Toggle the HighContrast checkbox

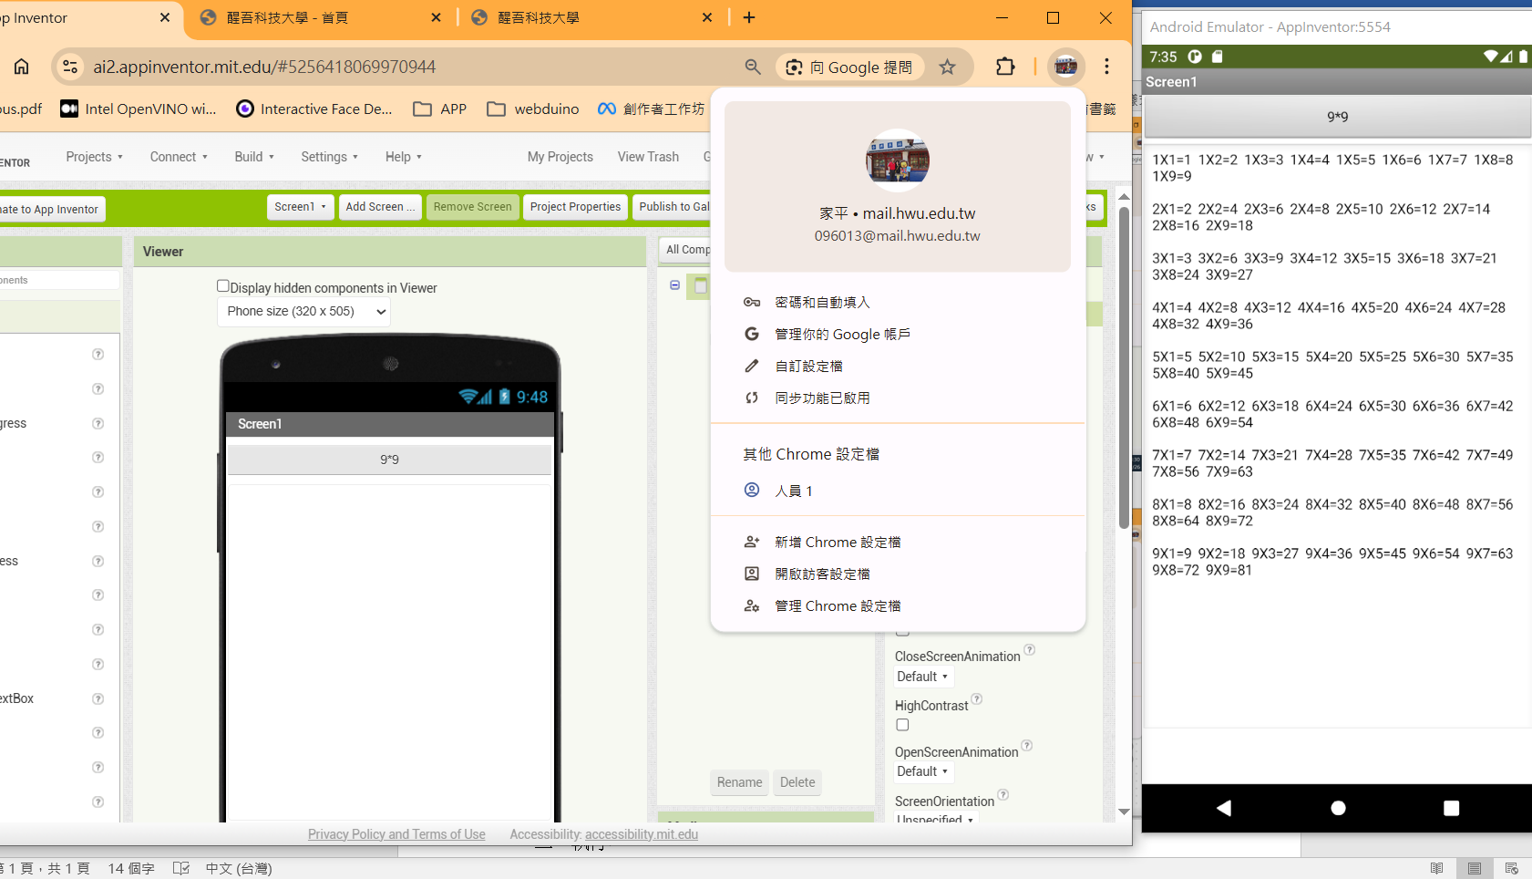coord(902,725)
